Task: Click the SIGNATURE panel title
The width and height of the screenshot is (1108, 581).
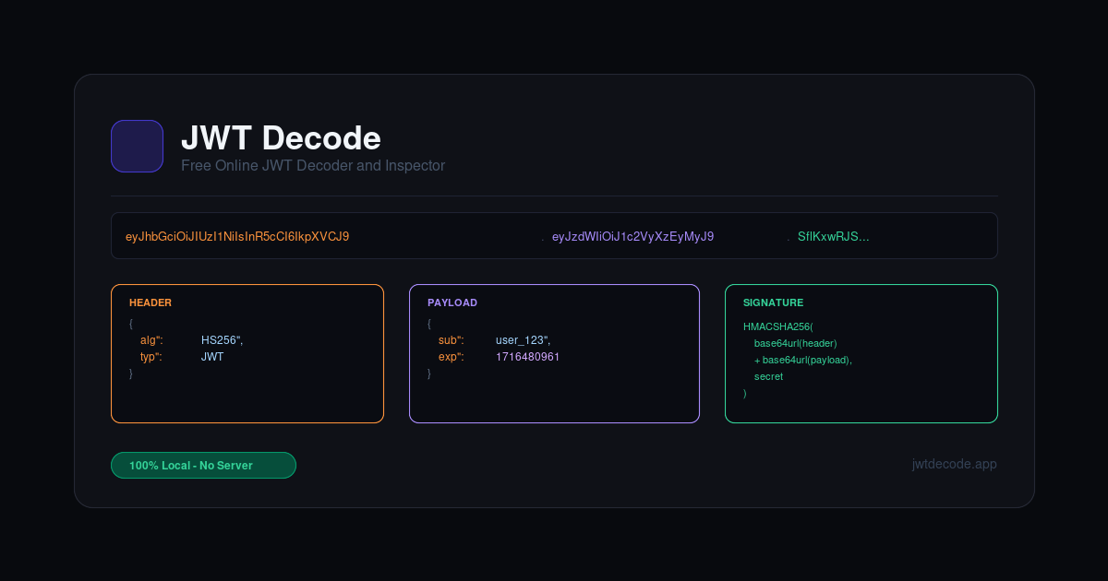Action: tap(773, 302)
